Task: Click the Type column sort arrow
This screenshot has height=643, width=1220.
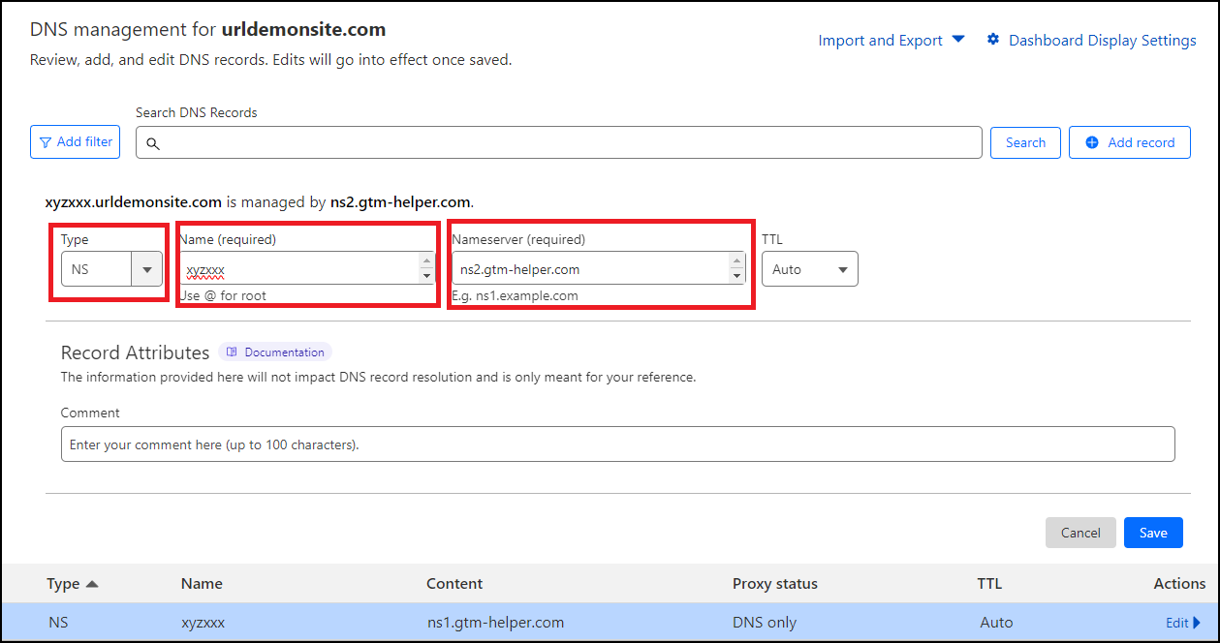Action: click(92, 584)
